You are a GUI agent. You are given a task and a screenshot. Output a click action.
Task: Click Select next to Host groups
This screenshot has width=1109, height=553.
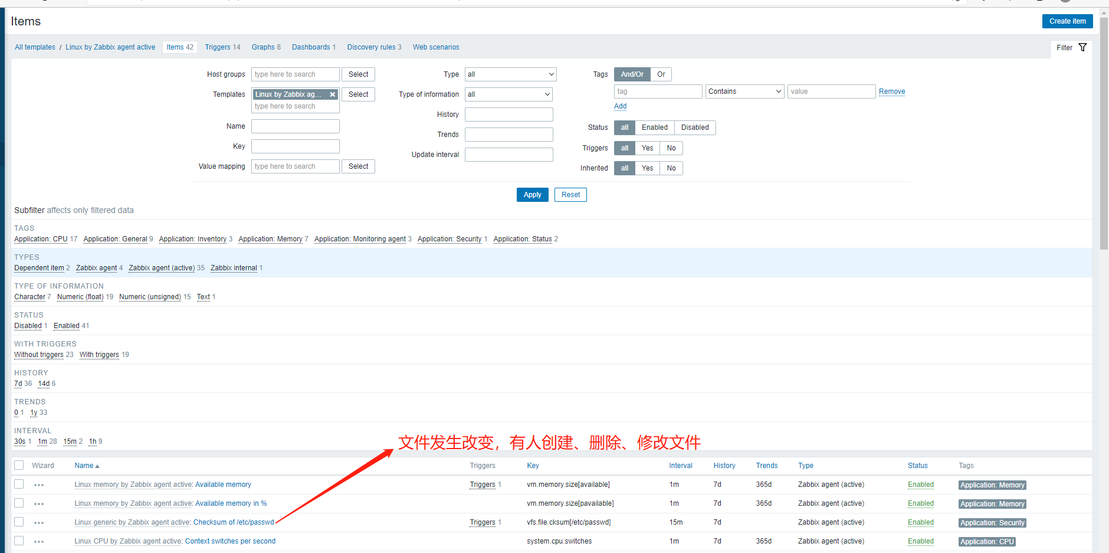pyautogui.click(x=358, y=74)
